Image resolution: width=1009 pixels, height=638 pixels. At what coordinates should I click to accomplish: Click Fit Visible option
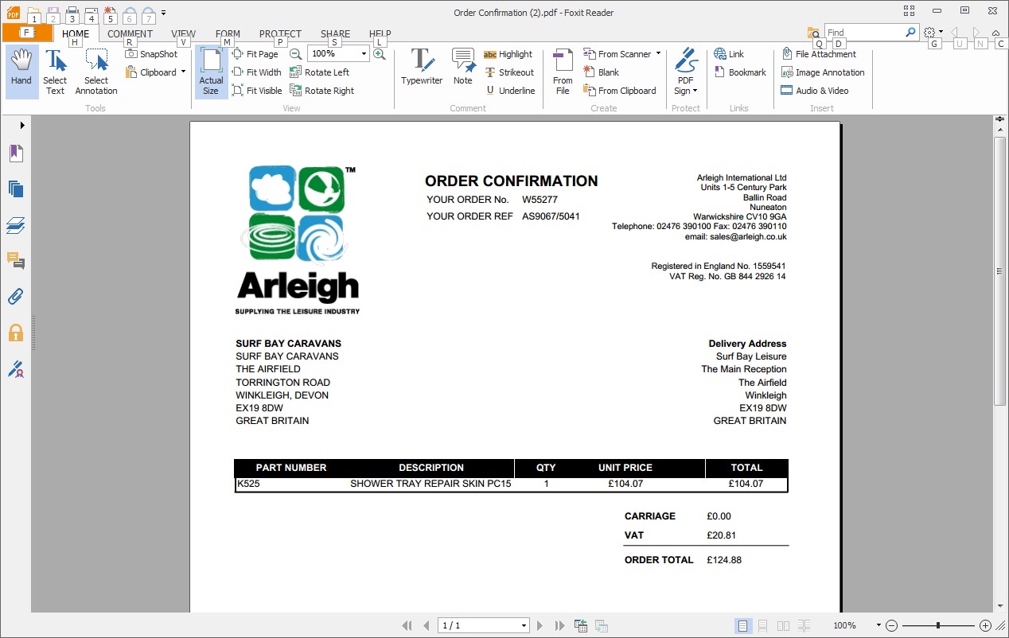(257, 91)
